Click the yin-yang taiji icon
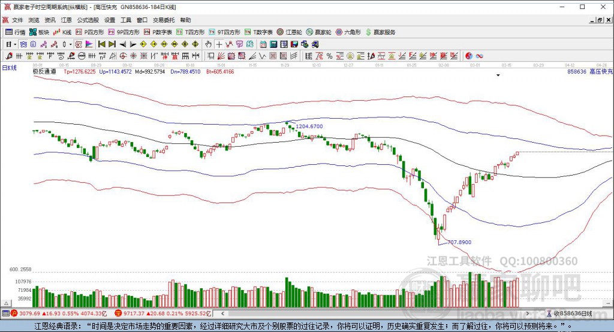The image size is (614, 332). click(x=469, y=56)
